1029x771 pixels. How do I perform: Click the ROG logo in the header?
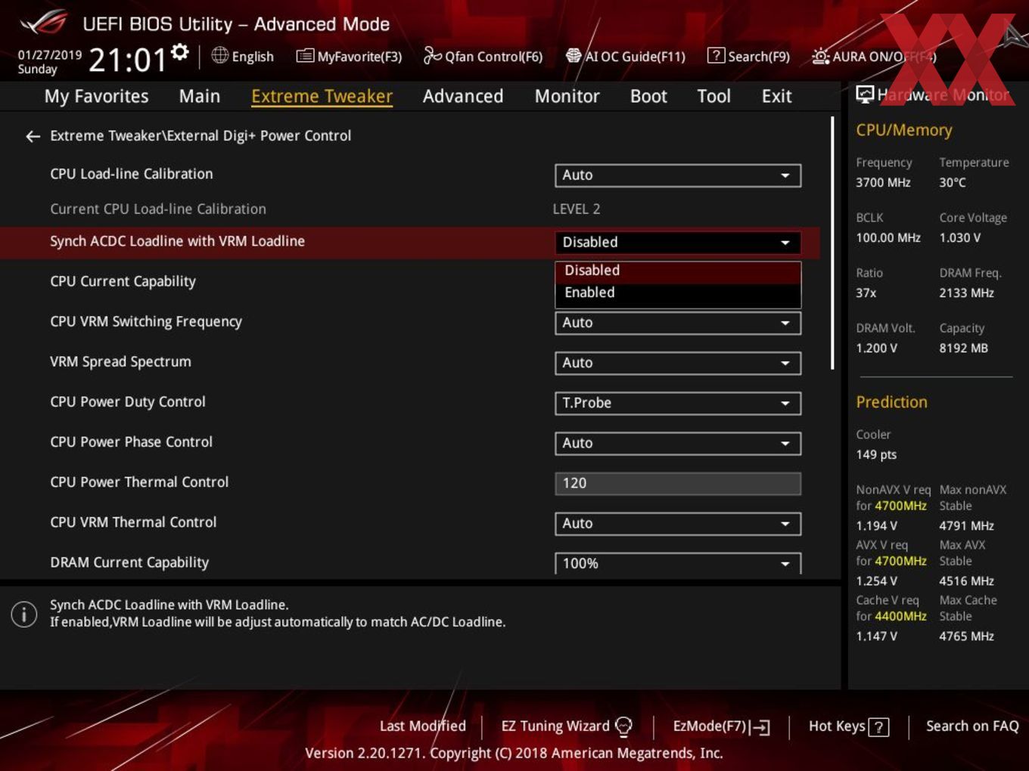coord(44,23)
